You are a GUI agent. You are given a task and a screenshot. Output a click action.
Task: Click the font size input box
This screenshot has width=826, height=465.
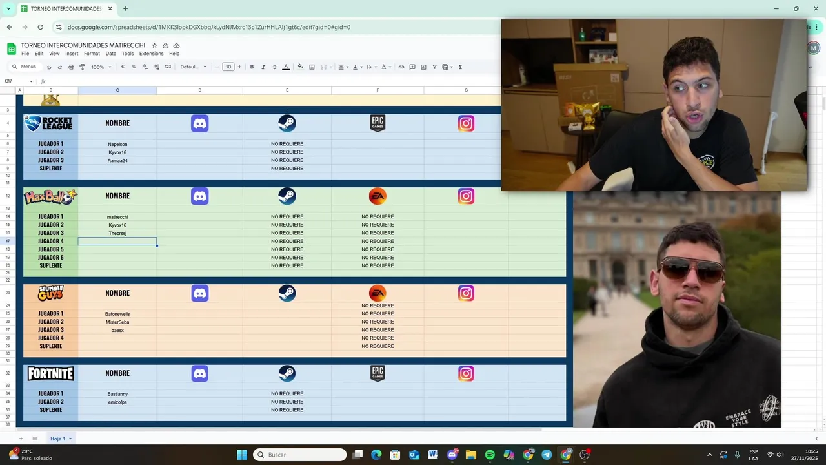pos(228,67)
